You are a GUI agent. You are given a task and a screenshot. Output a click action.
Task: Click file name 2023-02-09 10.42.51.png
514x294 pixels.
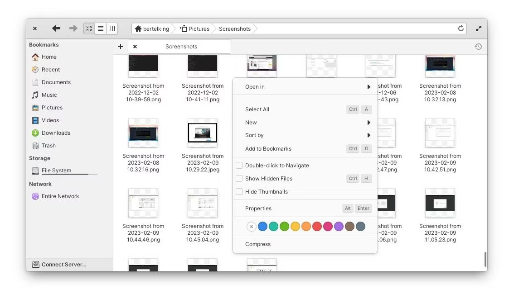point(440,163)
